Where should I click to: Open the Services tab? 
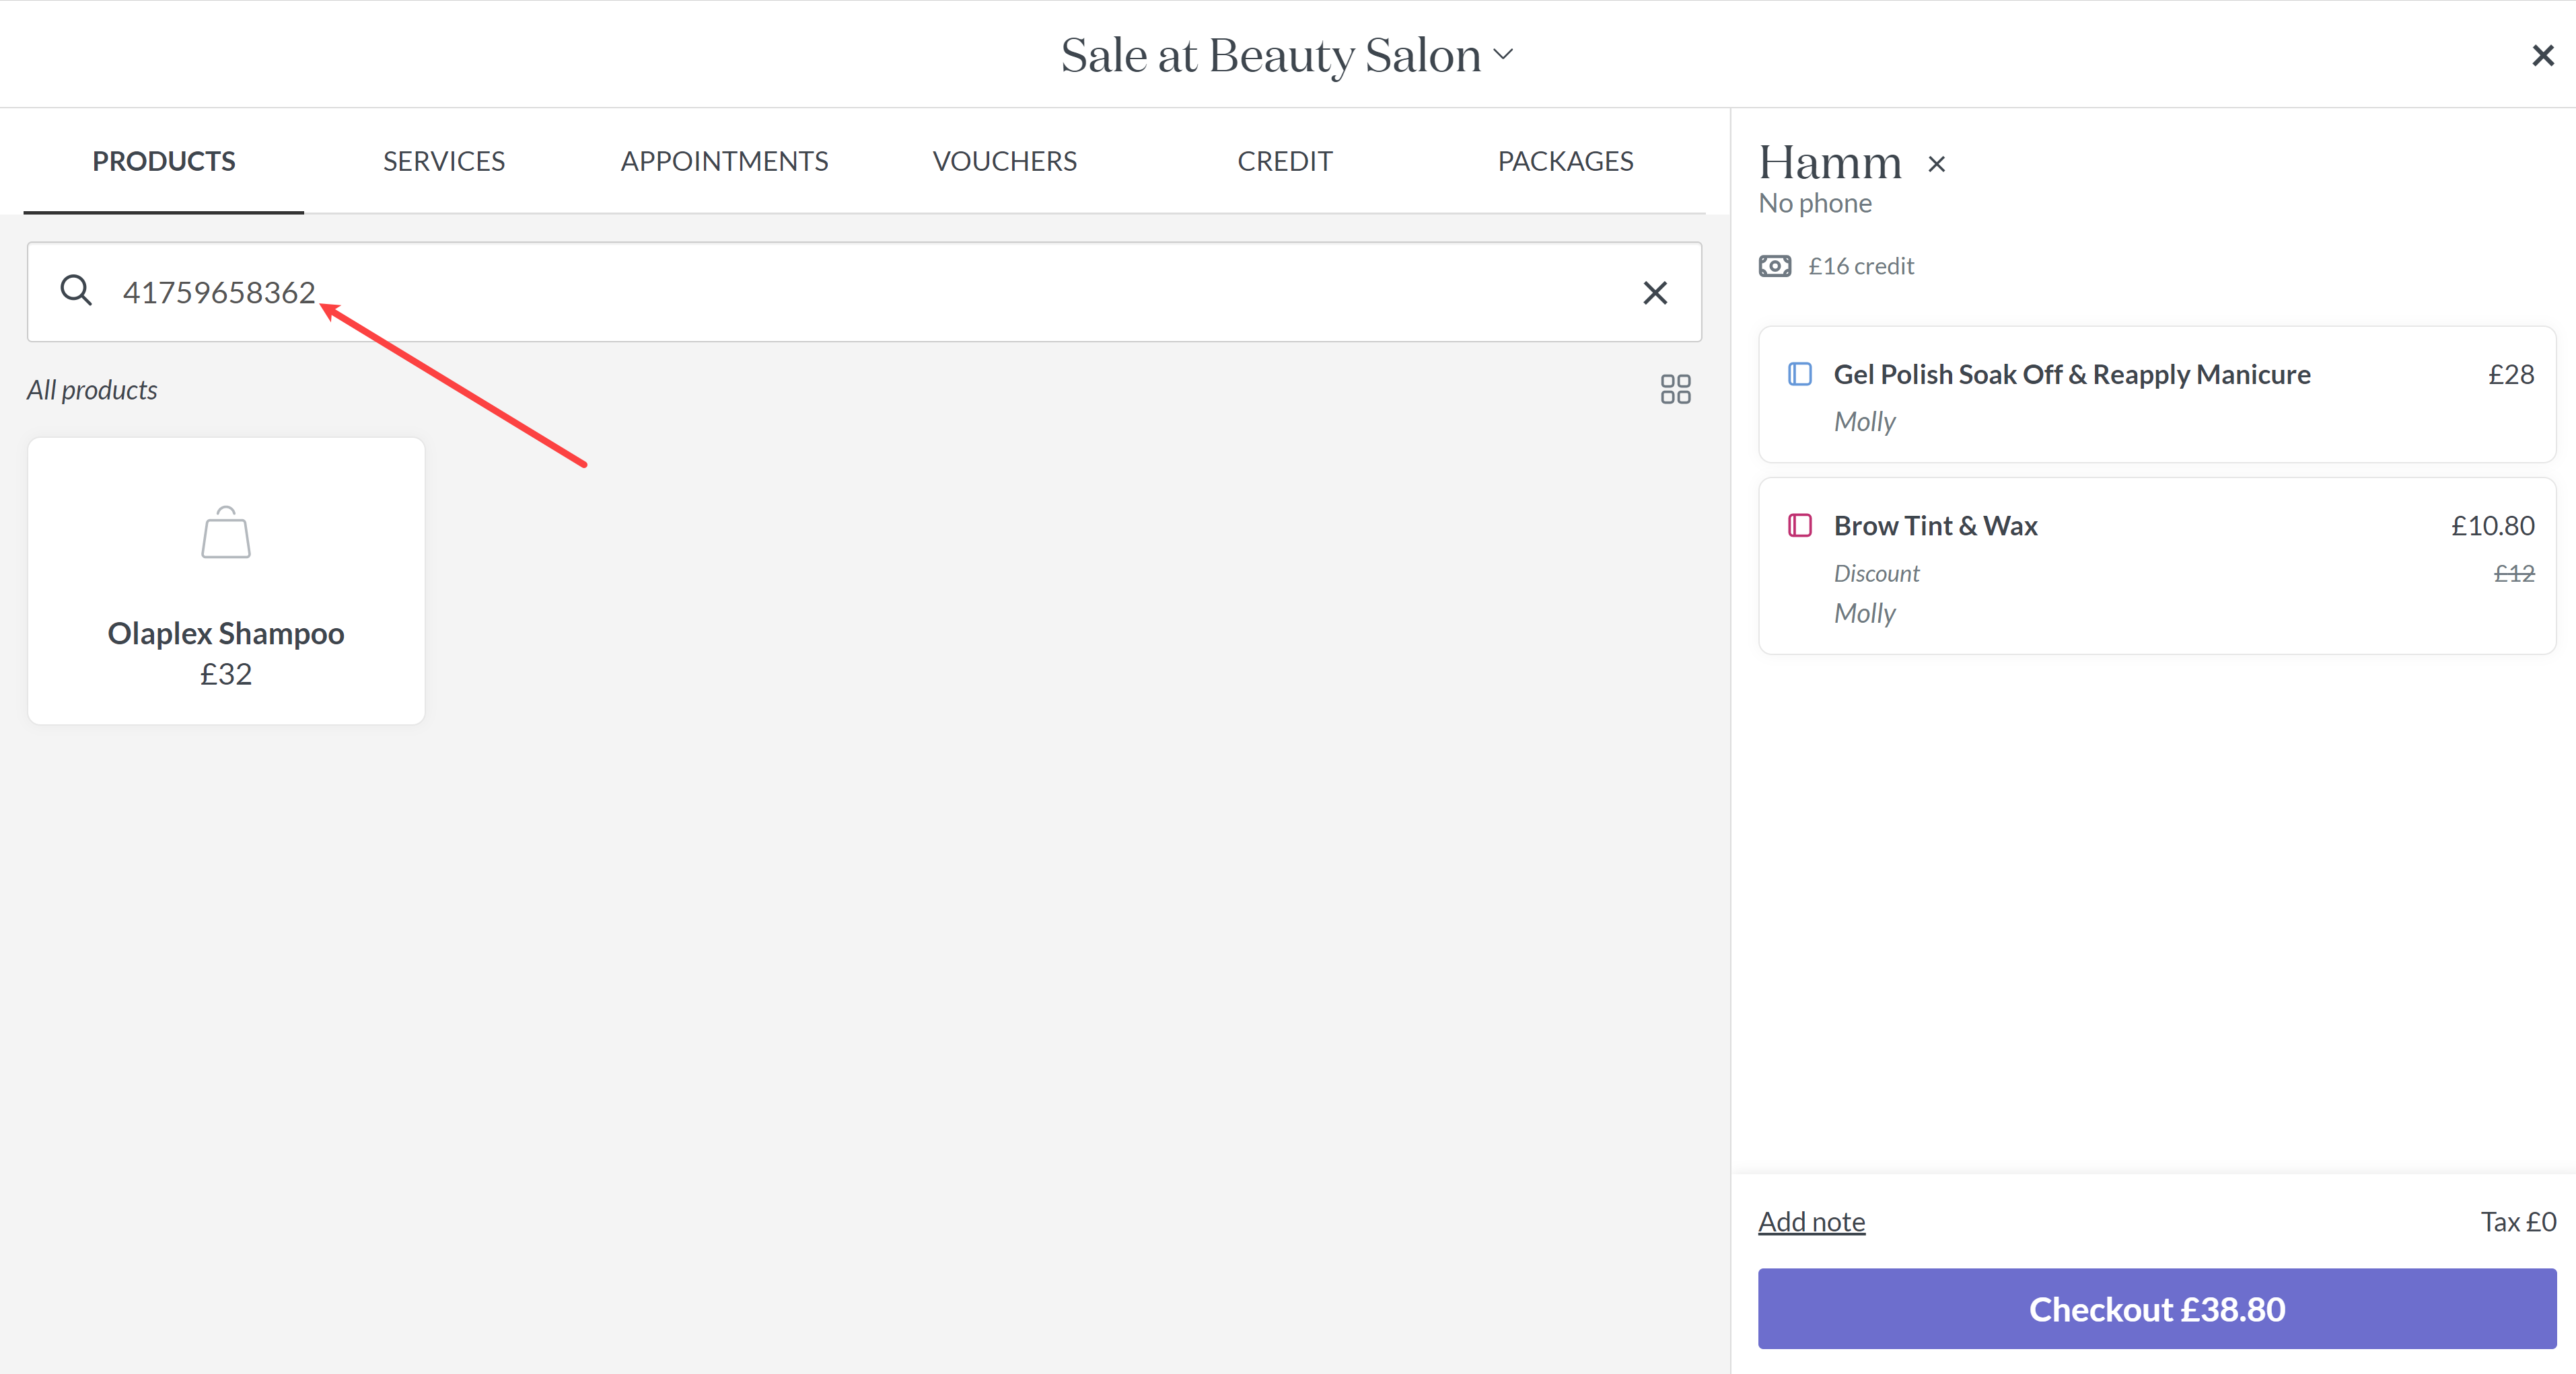pos(444,161)
